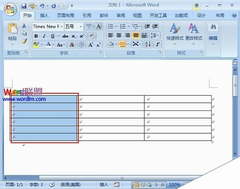The width and height of the screenshot is (240, 189).
Task: Select the Format Painter brush
Action: (24, 41)
